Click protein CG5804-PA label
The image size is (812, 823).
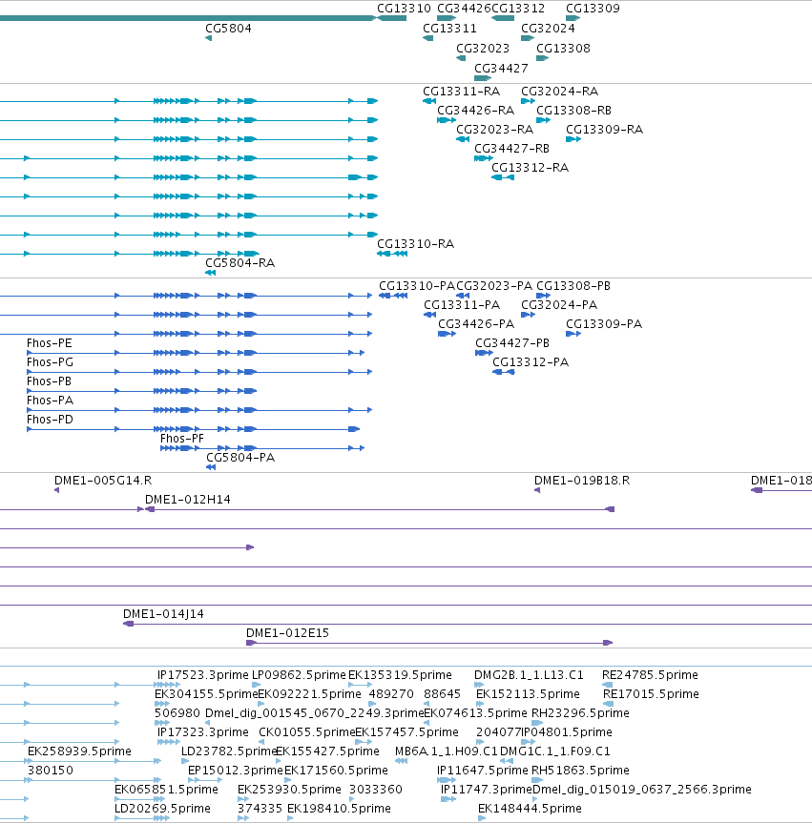(240, 458)
